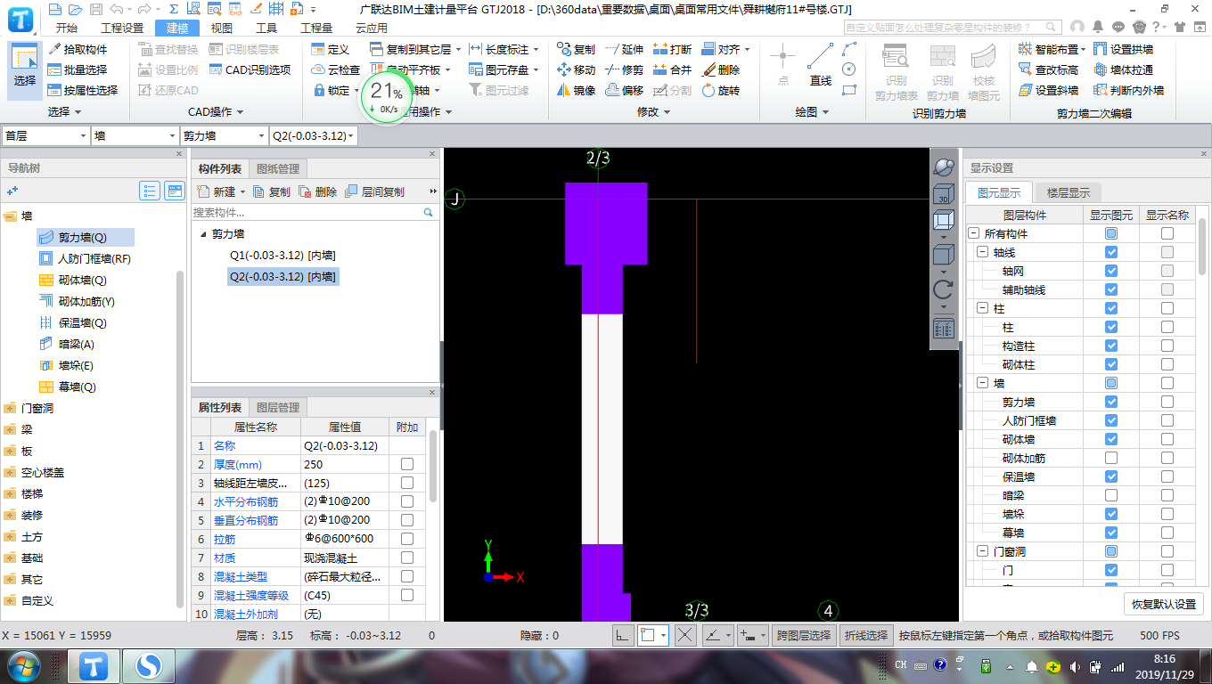Enable 暗梁 display checkbox
This screenshot has width=1212, height=684.
click(x=1111, y=495)
